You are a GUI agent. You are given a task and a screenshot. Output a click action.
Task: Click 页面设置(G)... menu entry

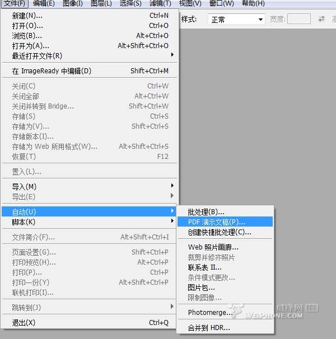pos(89,252)
